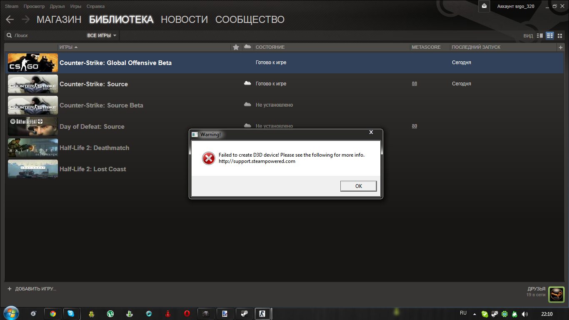
Task: Select the Half-Life 2: Deathmatch thumbnail
Action: 33,147
